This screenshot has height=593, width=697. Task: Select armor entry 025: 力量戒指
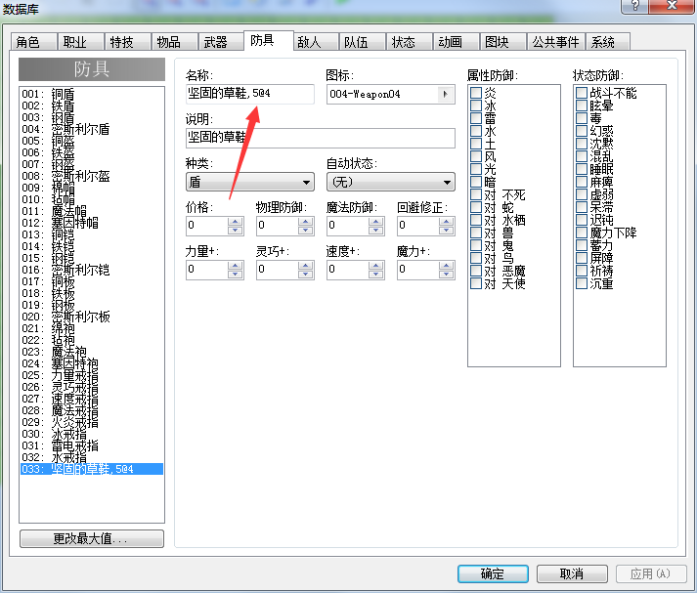[x=92, y=375]
